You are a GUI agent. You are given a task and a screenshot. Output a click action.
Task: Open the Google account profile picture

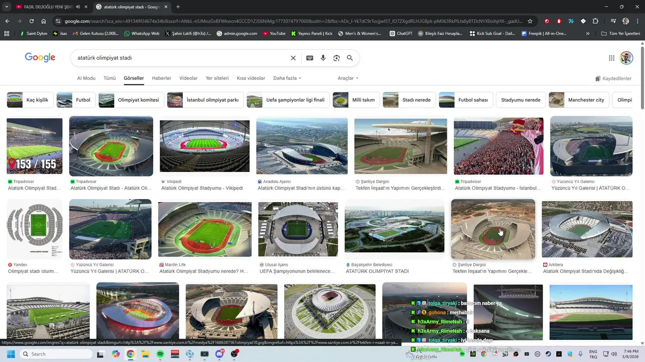(x=626, y=58)
